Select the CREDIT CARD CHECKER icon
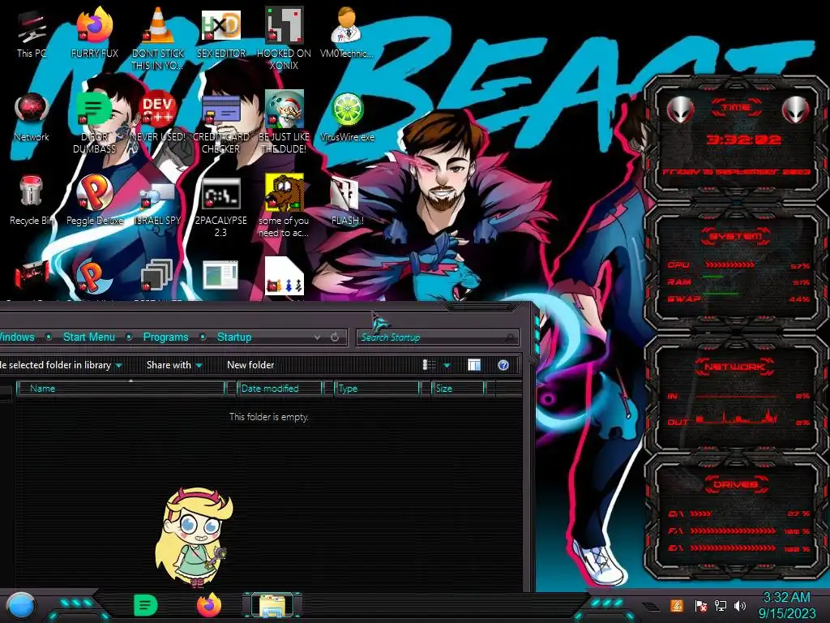830x623 pixels. [x=220, y=123]
